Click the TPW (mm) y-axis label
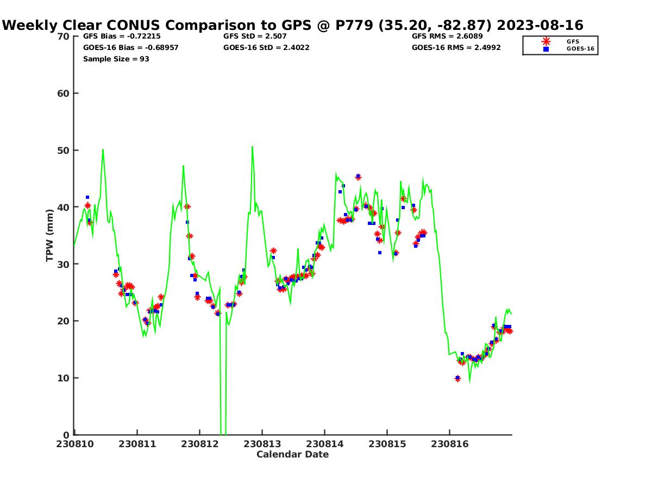This screenshot has height=489, width=652. pos(50,236)
